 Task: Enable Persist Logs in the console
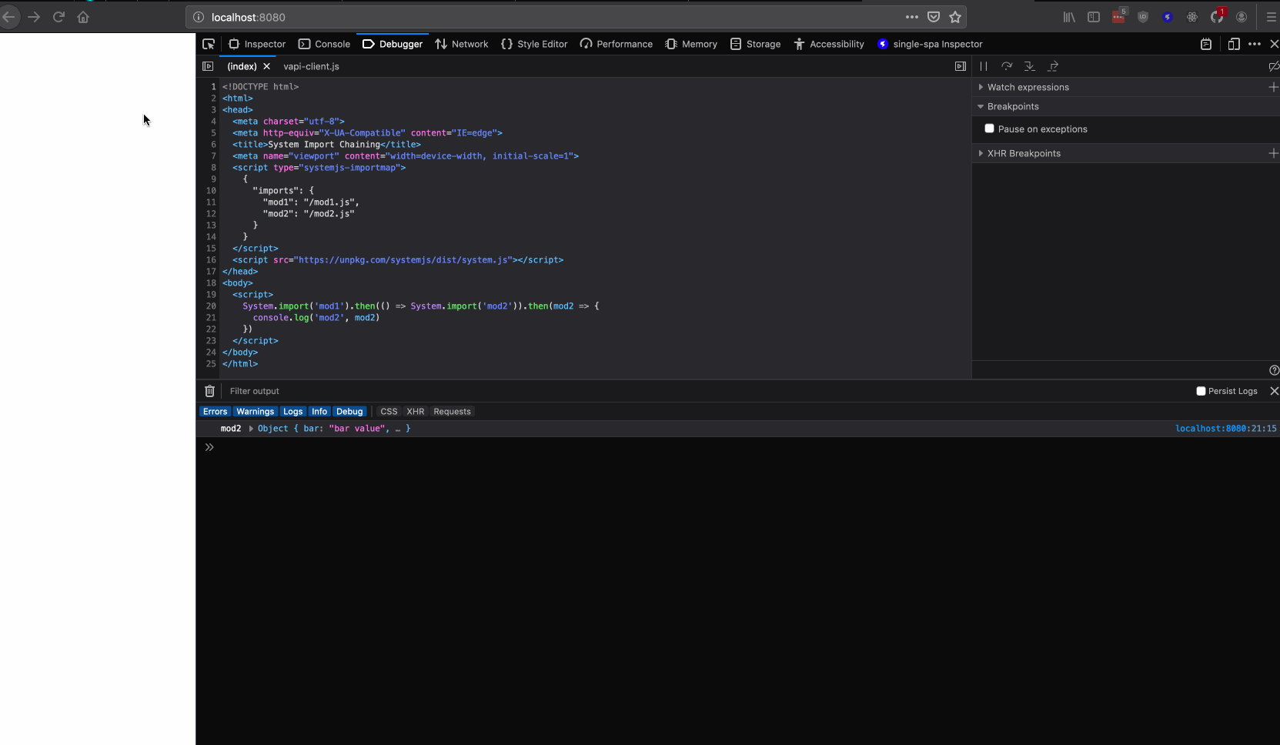(x=1200, y=391)
